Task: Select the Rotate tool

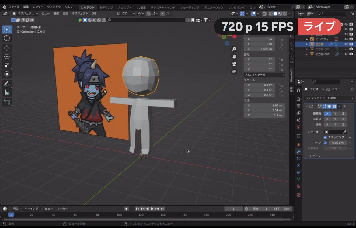Action: tap(7, 57)
